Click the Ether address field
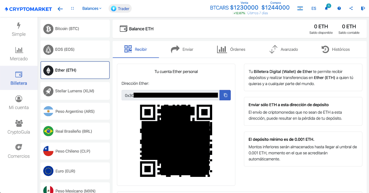369x193 pixels. 171,95
